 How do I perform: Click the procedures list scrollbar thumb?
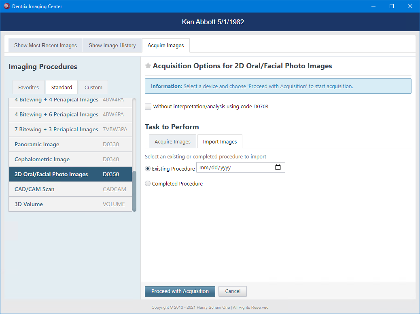[134, 191]
